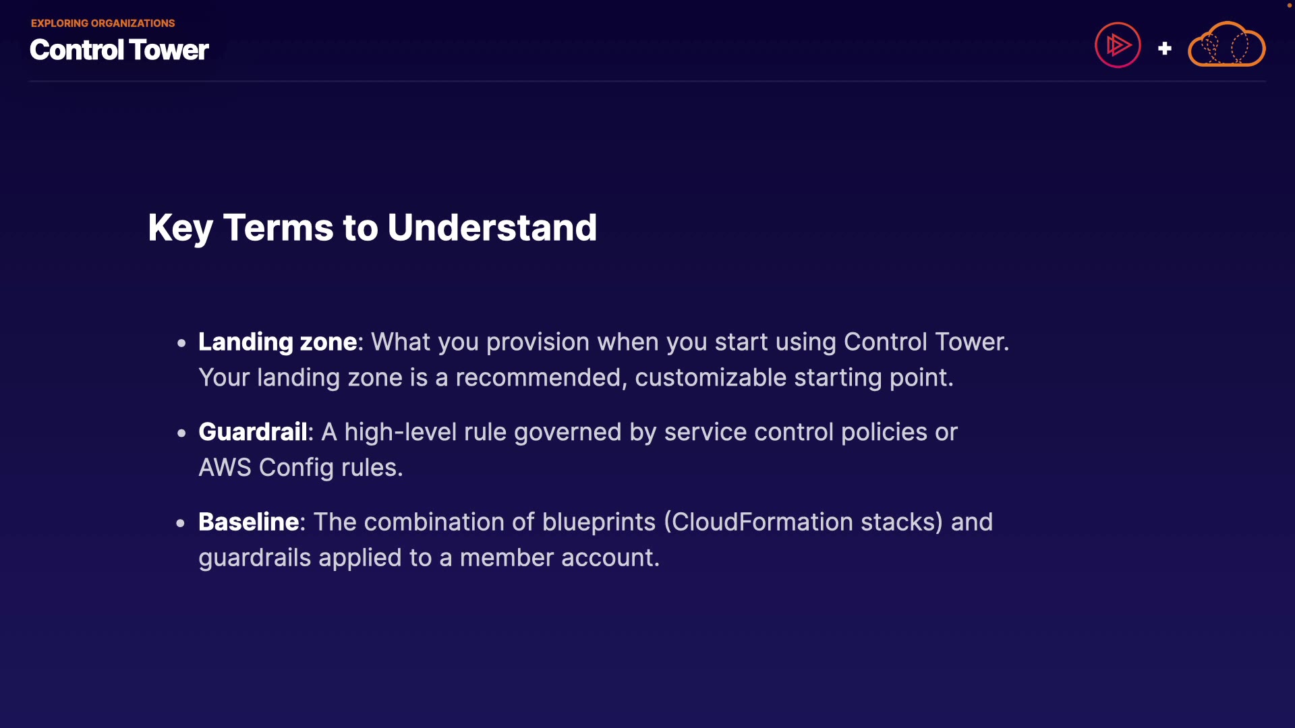Click the Pluralsight play logo icon
Screen dimensions: 1295x728
tap(1118, 45)
